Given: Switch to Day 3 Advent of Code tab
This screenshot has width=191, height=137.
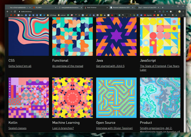Looking at the screenshot, I should 147,8.
